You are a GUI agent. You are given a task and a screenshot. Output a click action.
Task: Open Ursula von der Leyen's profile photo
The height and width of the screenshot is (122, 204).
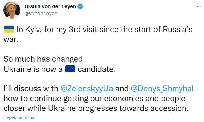(x=12, y=10)
